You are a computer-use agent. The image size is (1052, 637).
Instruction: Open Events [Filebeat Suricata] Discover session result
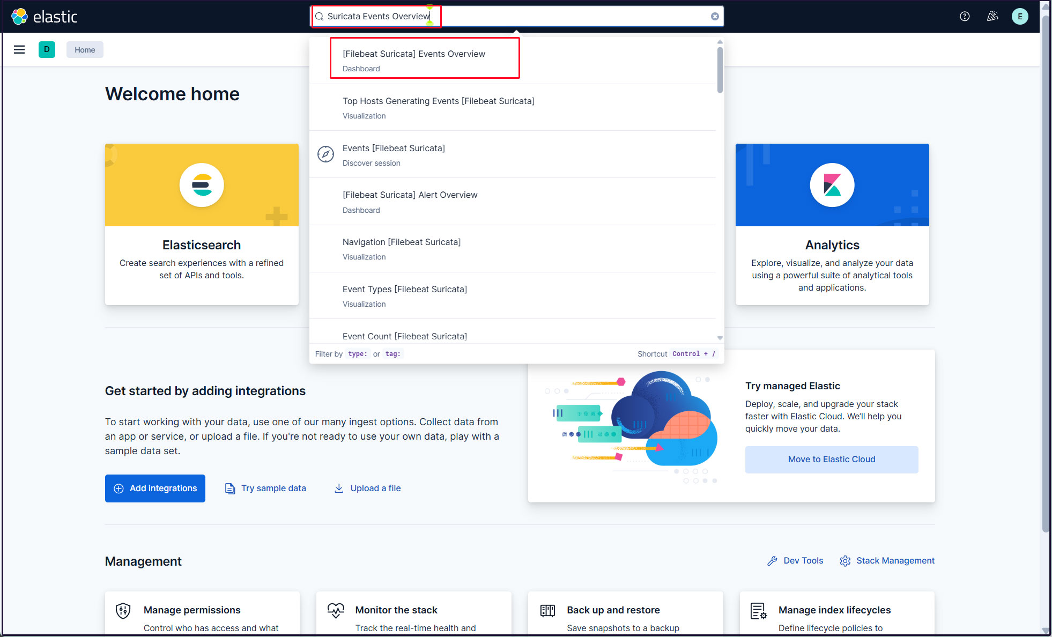[514, 155]
